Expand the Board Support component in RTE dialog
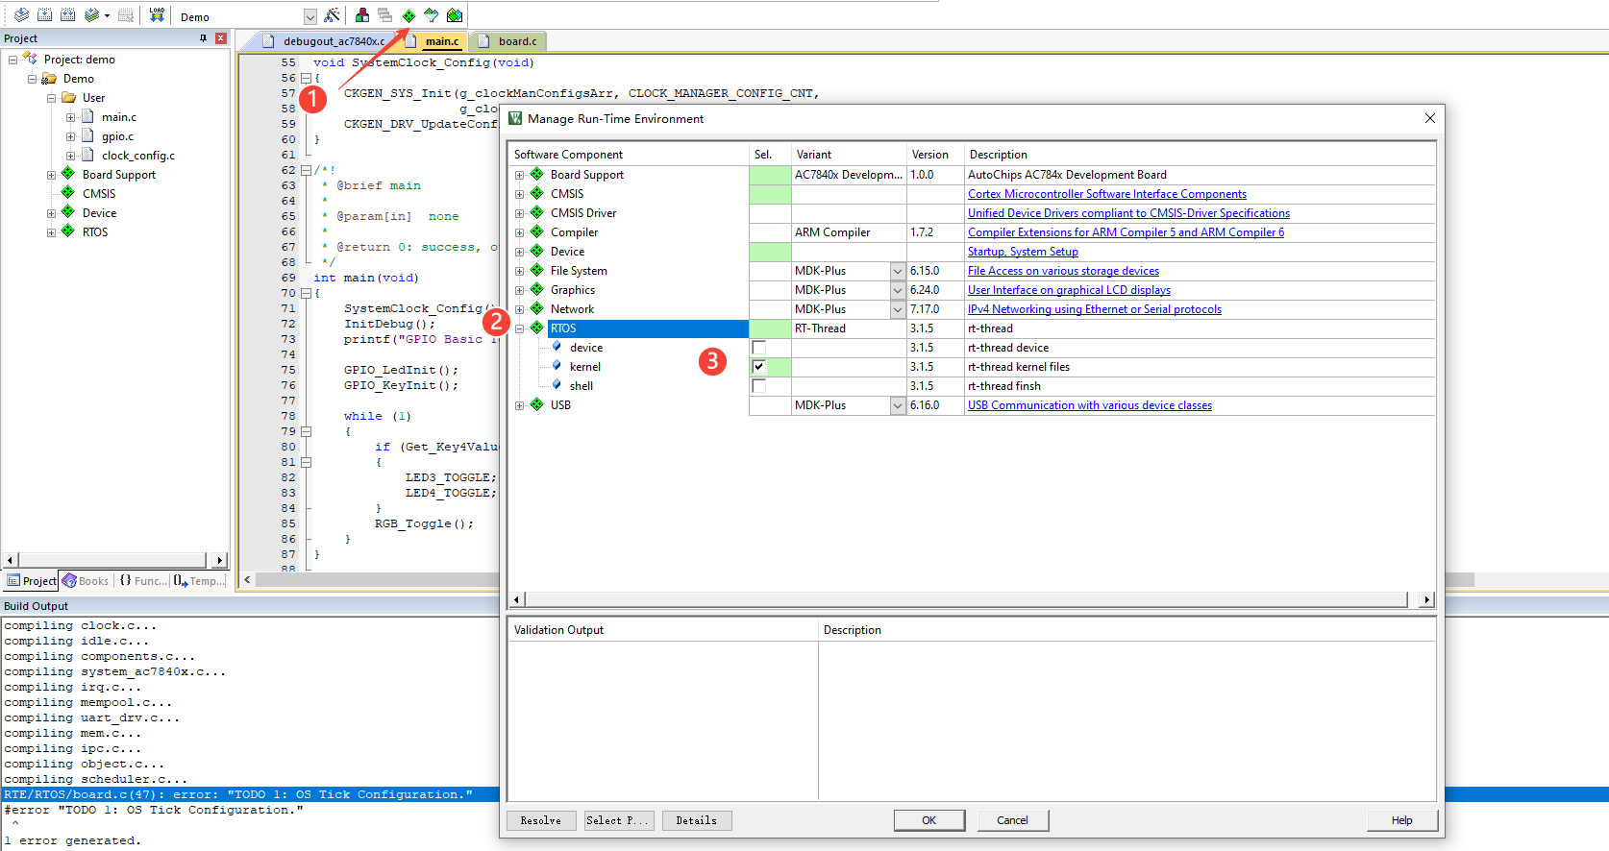 click(520, 175)
